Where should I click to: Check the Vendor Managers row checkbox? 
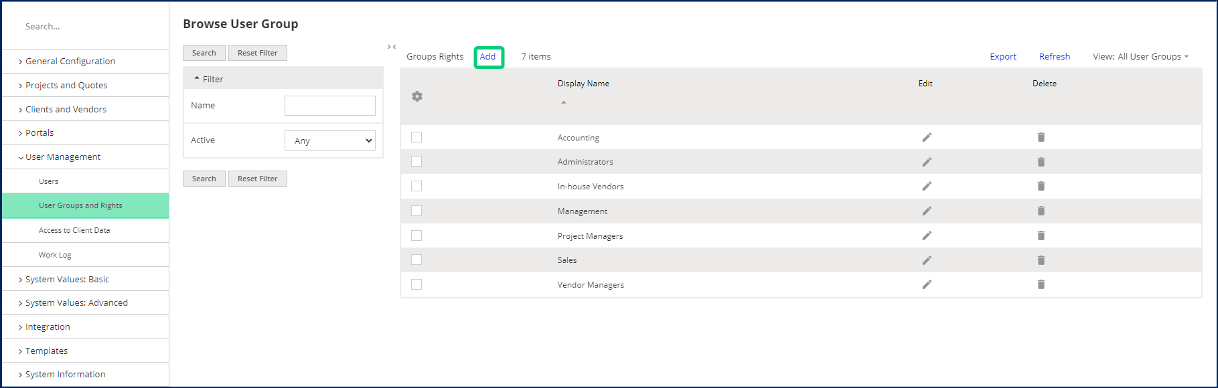tap(416, 284)
